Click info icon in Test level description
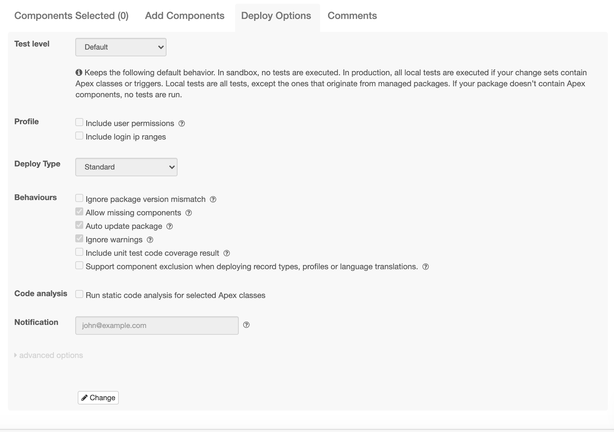 tap(79, 73)
